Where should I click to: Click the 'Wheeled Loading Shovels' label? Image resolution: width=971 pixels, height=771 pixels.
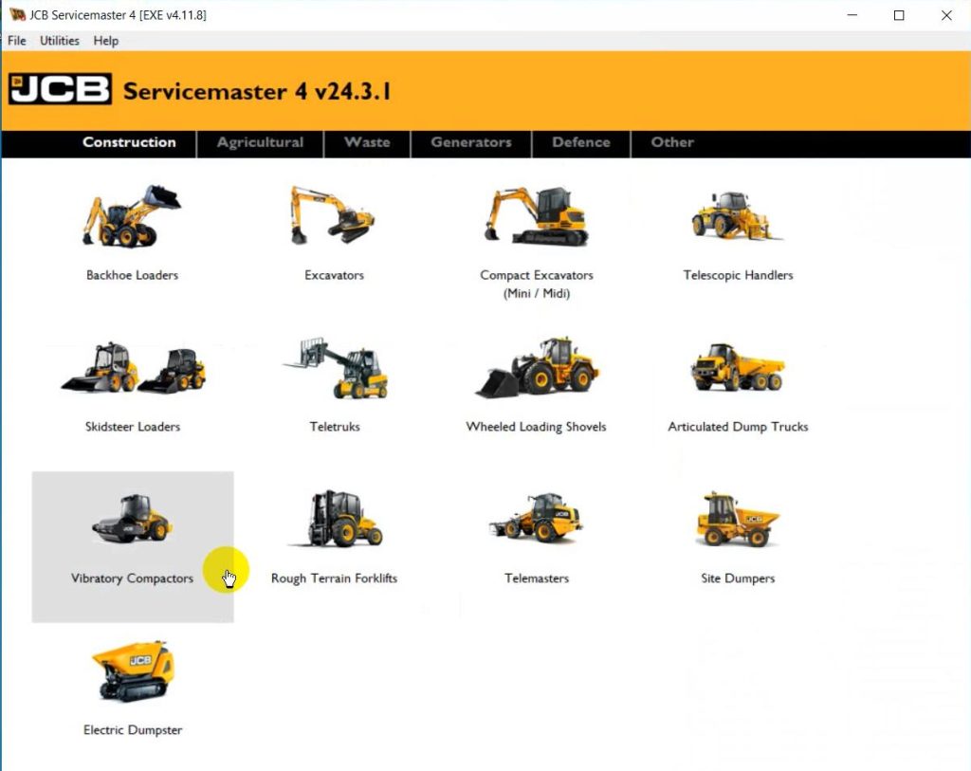tap(536, 427)
